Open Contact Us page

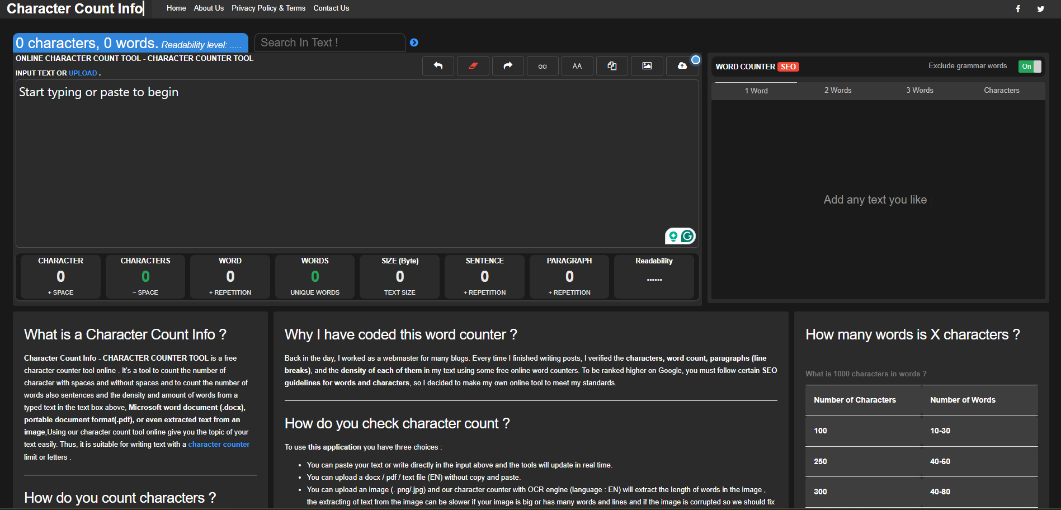pyautogui.click(x=331, y=8)
